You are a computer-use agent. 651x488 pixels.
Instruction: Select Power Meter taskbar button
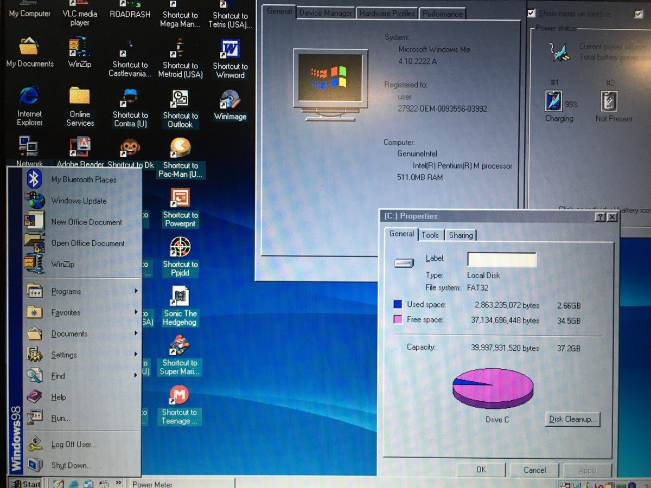click(x=181, y=484)
